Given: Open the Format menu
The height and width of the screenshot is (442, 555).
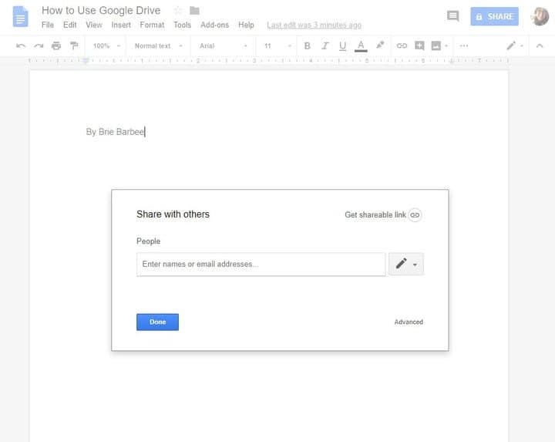Looking at the screenshot, I should coord(152,25).
